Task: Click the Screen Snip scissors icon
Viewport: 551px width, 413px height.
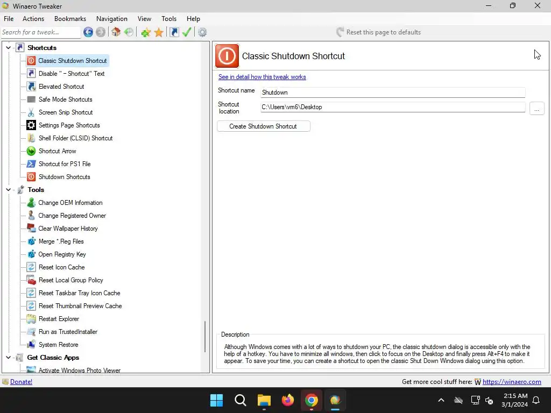Action: (x=31, y=112)
